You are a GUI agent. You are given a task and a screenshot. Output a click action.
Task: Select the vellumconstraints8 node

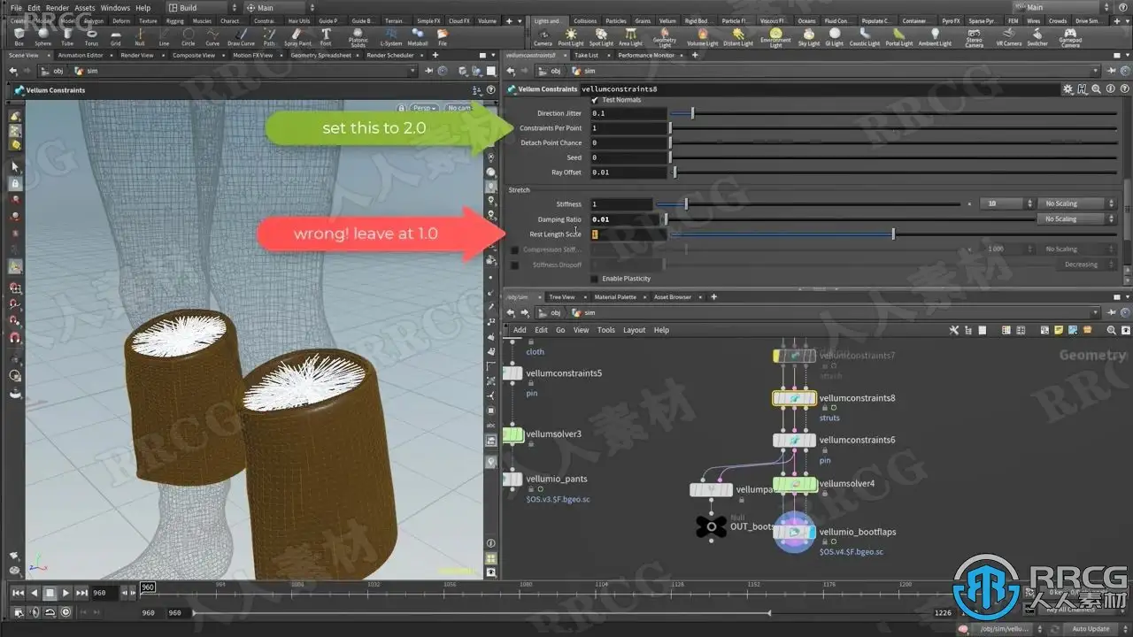pyautogui.click(x=794, y=399)
